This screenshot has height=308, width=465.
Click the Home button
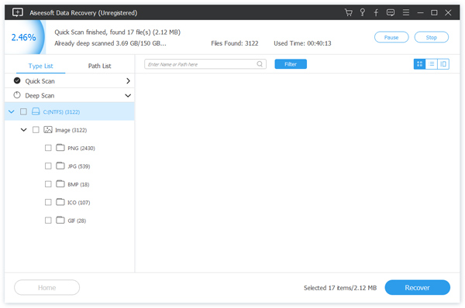pos(46,288)
